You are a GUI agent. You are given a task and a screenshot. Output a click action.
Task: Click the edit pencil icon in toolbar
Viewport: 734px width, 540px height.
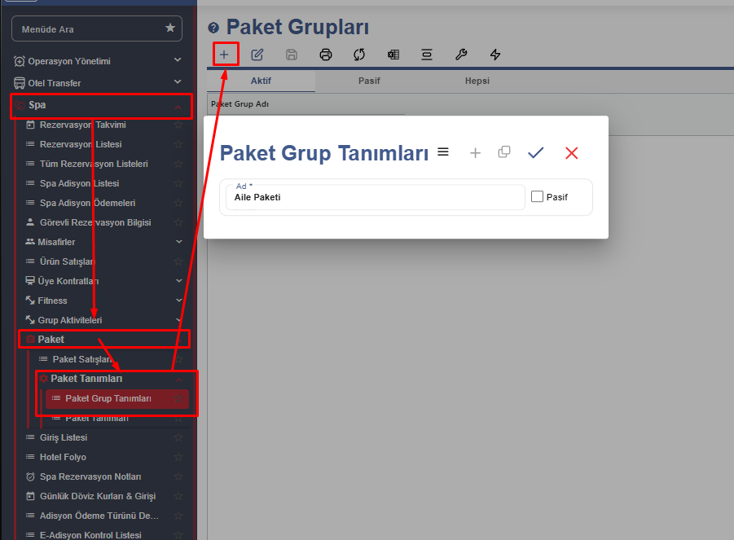click(257, 55)
